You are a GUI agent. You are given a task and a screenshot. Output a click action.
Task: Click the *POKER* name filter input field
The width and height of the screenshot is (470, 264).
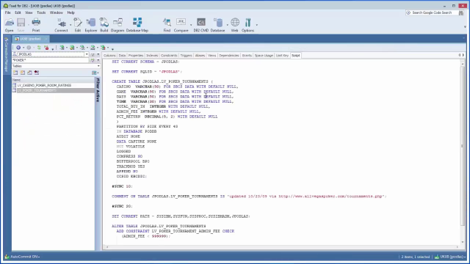click(x=51, y=60)
